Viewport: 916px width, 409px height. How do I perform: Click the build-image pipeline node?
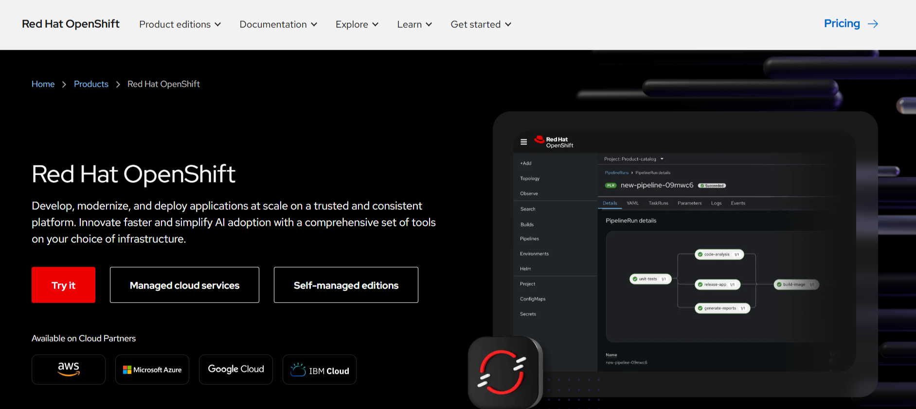pos(796,285)
